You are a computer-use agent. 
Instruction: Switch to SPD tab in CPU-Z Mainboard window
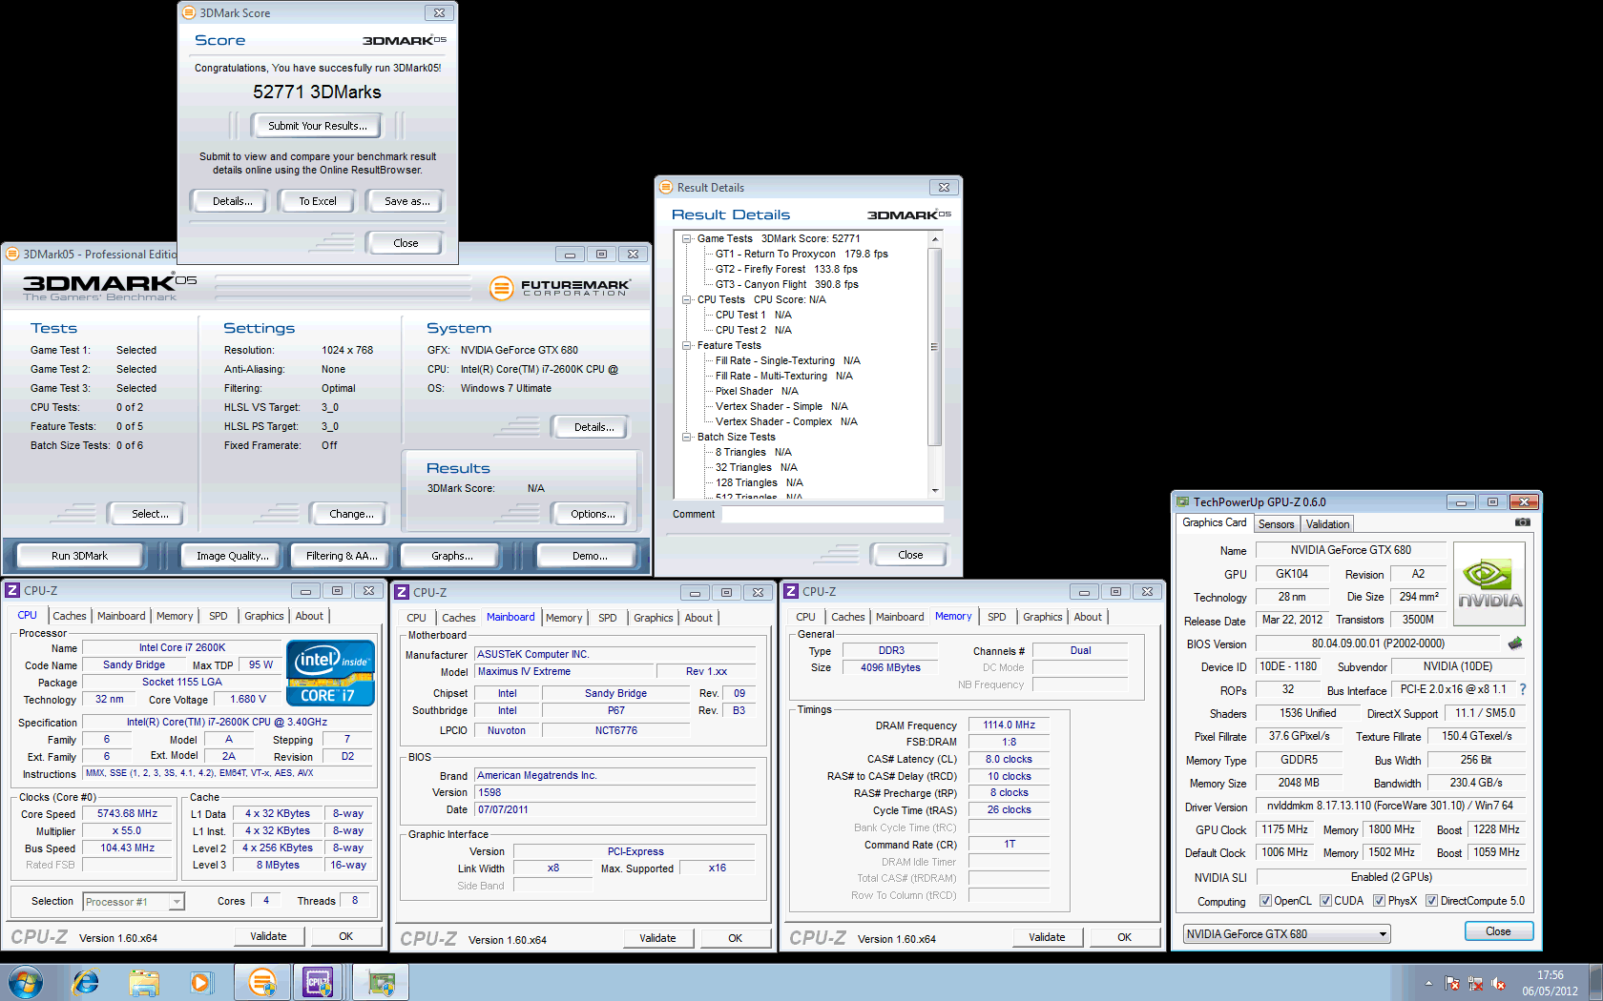(608, 618)
